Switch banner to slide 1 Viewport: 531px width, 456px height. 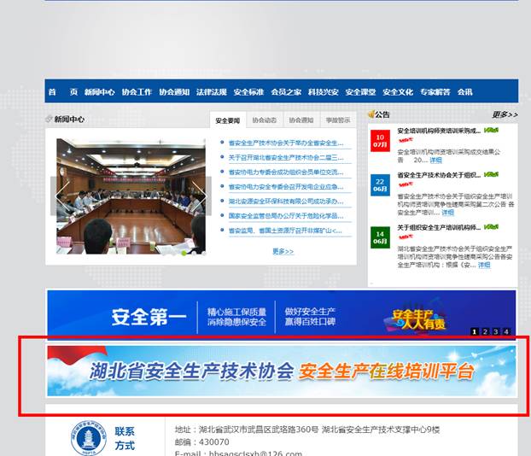coord(474,331)
